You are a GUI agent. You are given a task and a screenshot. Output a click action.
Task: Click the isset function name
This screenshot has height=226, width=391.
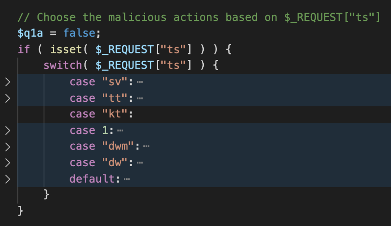[x=66, y=49]
